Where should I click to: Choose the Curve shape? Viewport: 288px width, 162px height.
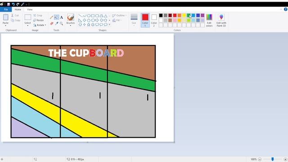pyautogui.click(x=84, y=16)
